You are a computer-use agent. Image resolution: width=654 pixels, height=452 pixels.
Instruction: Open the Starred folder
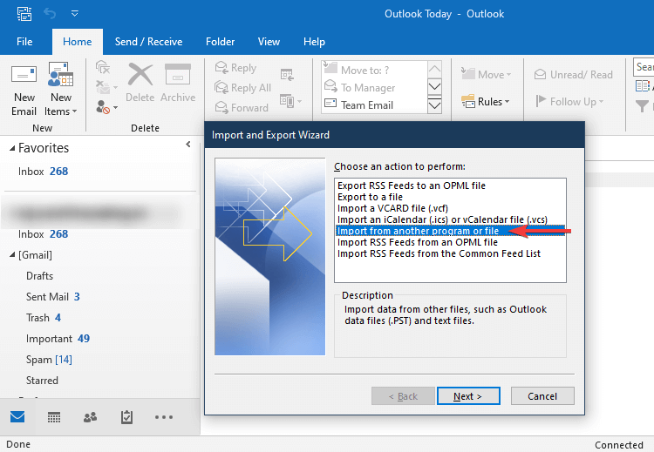[x=42, y=380]
